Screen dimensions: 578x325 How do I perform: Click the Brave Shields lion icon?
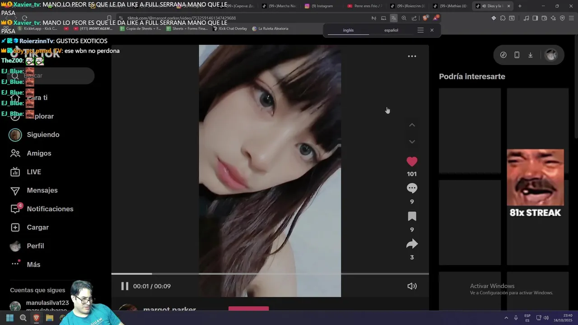point(425,18)
